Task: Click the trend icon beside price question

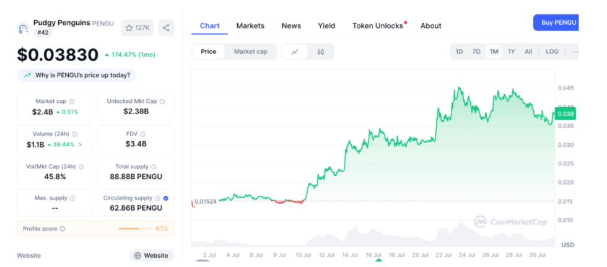Action: tap(27, 76)
